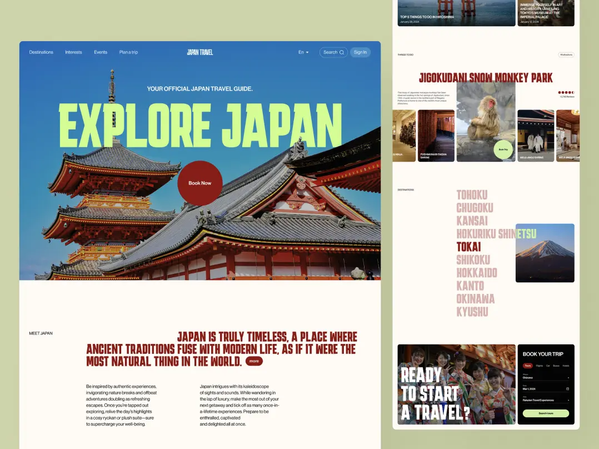Screen dimensions: 599x449
Task: Open the Interests menu item
Action: (73, 52)
